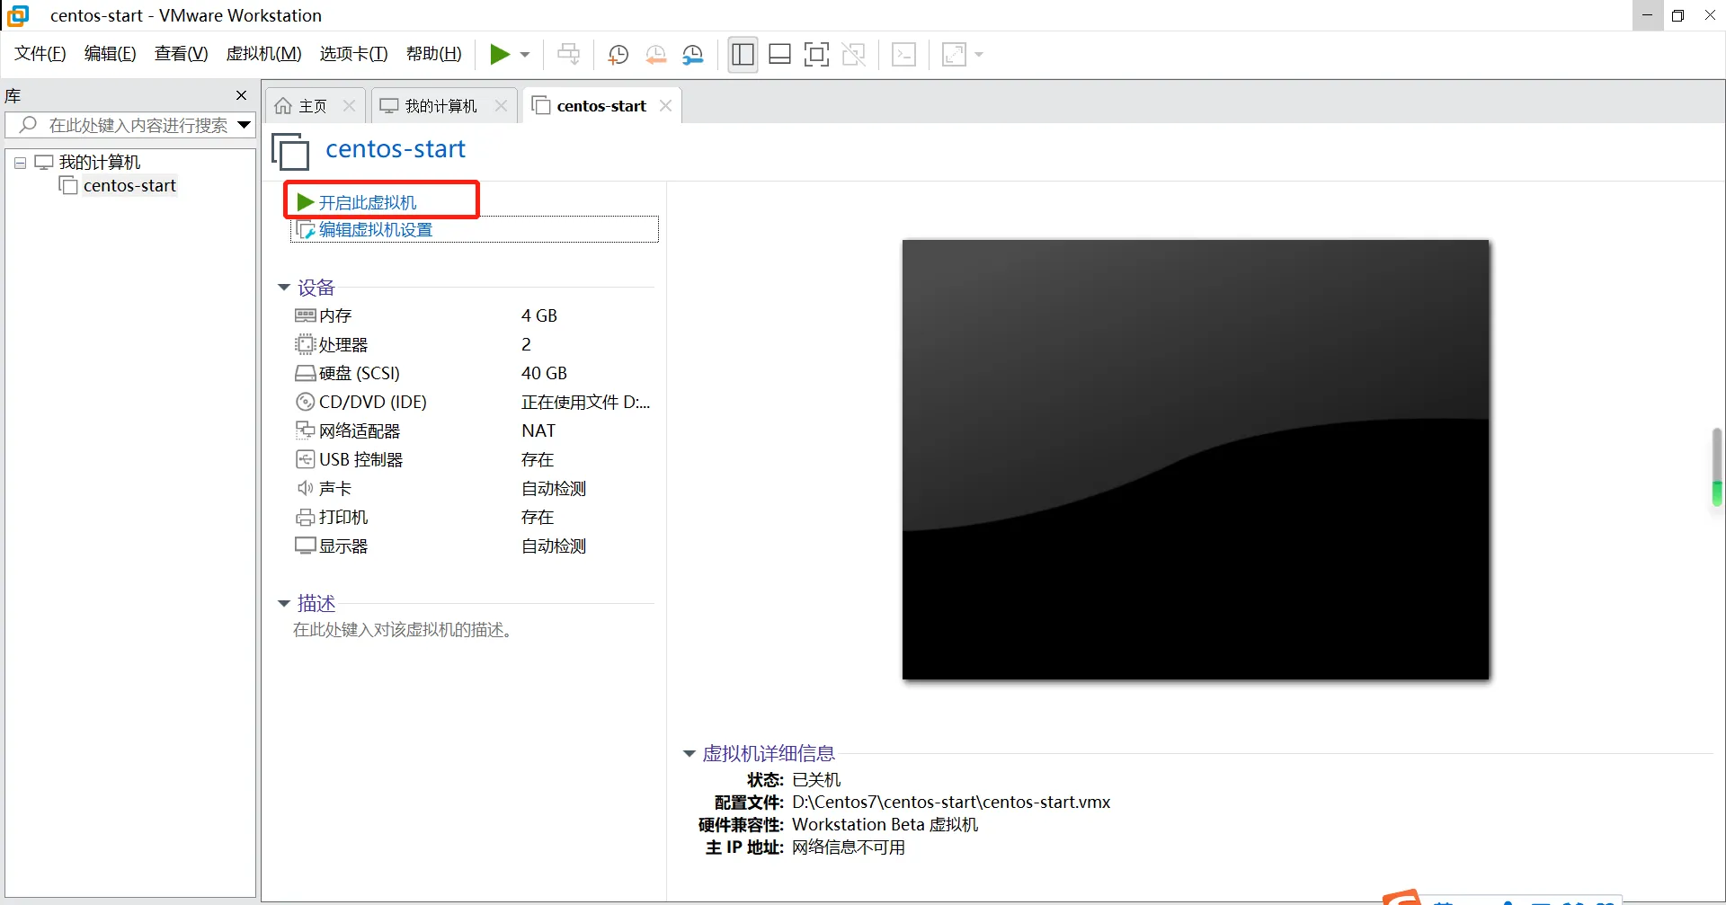Close the 库 library panel
1726x905 pixels.
(x=241, y=95)
